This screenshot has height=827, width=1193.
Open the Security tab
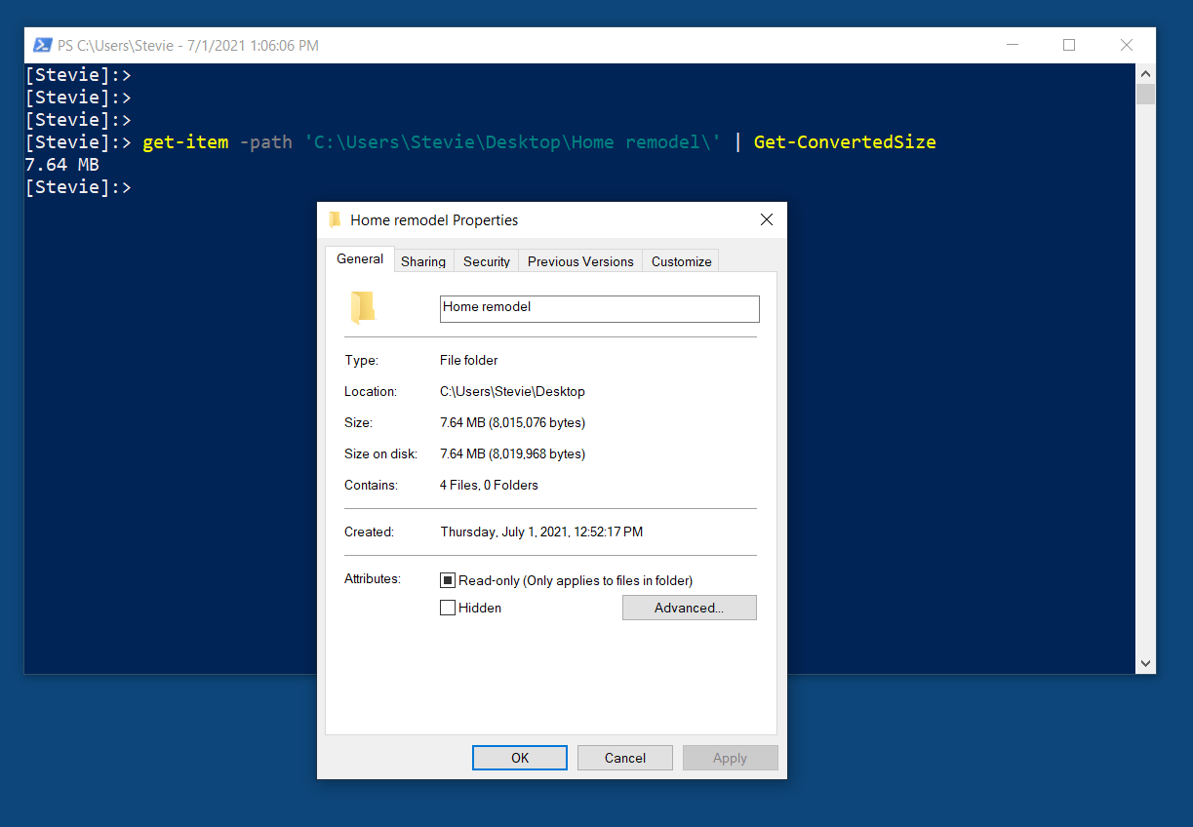486,260
